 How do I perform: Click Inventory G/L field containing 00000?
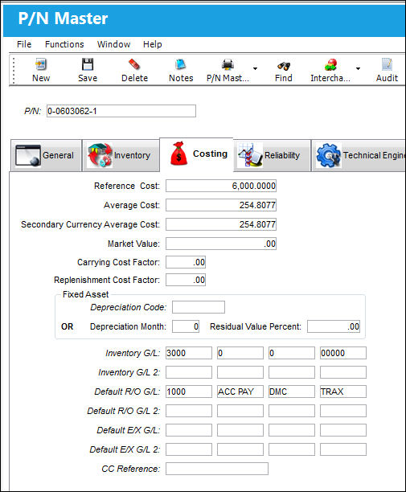[343, 353]
